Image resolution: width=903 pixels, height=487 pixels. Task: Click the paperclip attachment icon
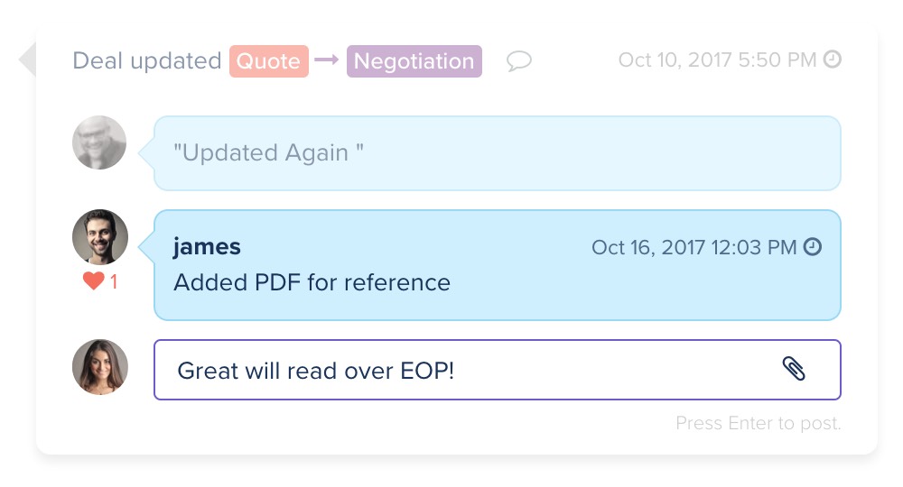(x=794, y=369)
